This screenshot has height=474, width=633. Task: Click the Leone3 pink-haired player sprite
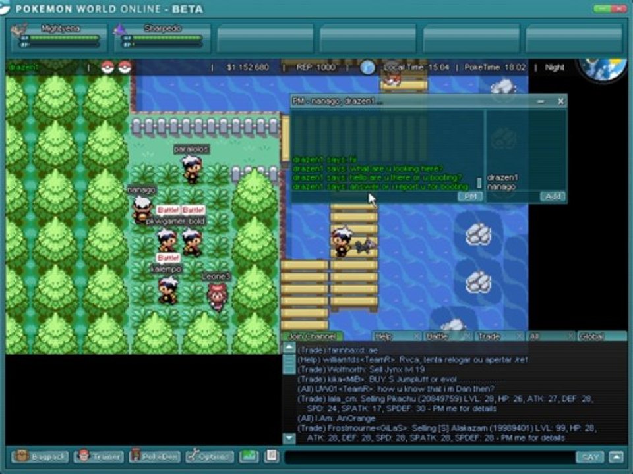coord(217,296)
